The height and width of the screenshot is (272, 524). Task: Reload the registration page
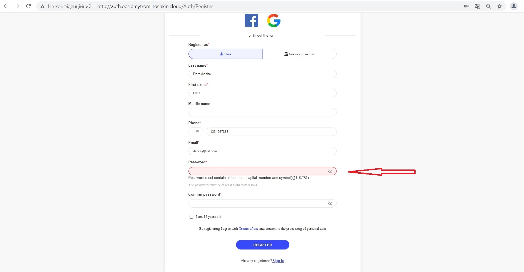(28, 6)
